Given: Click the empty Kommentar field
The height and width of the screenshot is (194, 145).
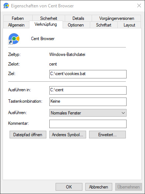Looking at the screenshot, I should point(88,124).
